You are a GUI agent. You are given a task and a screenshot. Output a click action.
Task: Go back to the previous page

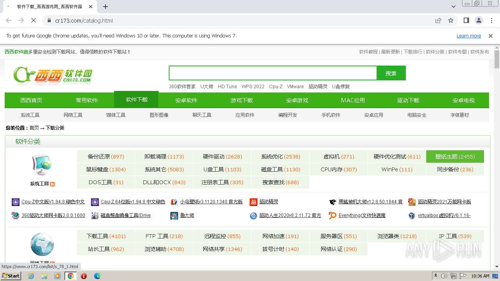click(9, 21)
